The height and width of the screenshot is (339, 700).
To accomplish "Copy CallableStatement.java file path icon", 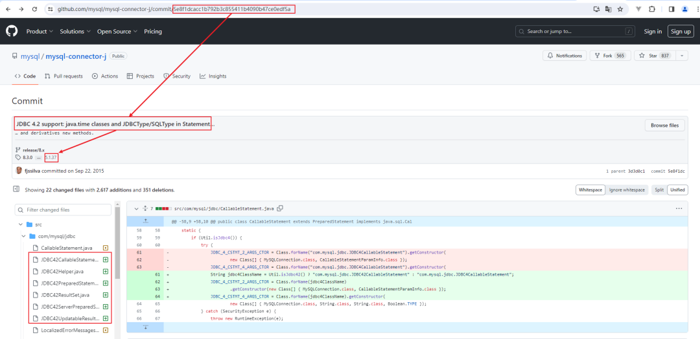I will 280,208.
